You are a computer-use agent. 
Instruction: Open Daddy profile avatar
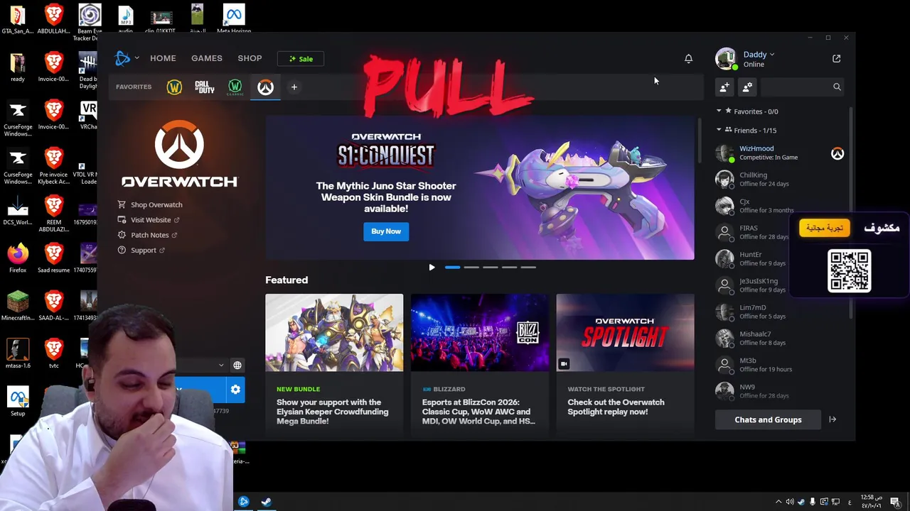[726, 59]
